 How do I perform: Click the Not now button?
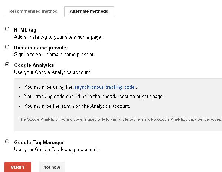point(52,167)
